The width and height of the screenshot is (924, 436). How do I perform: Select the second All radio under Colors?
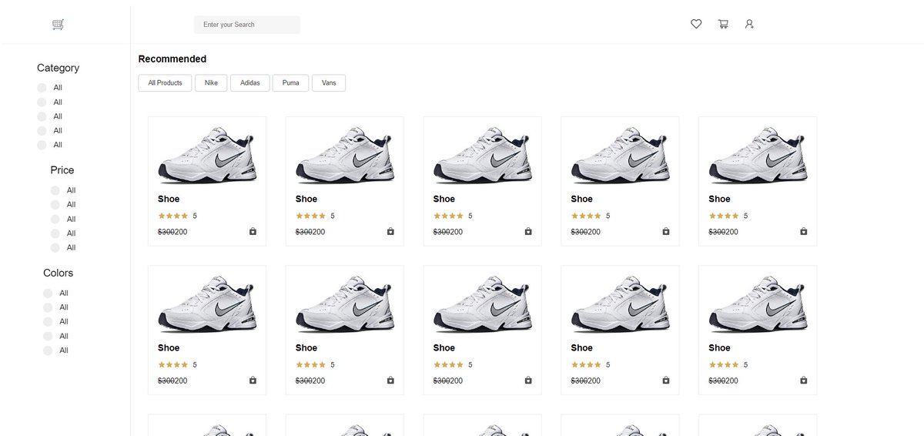pyautogui.click(x=48, y=307)
